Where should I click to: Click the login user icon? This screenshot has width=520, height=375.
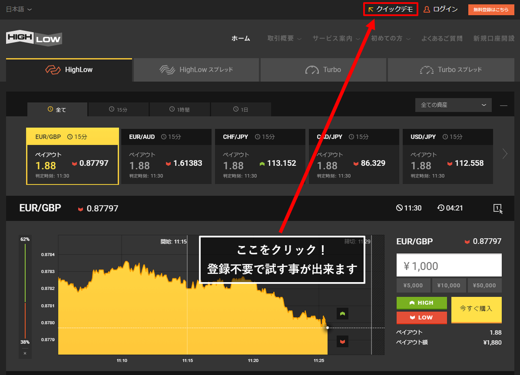click(x=427, y=9)
